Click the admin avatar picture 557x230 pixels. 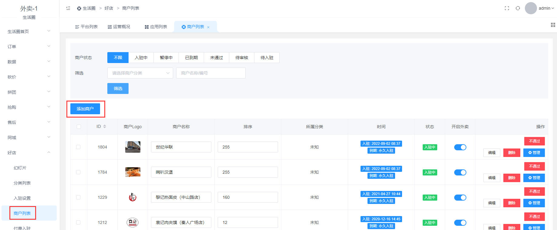(531, 8)
